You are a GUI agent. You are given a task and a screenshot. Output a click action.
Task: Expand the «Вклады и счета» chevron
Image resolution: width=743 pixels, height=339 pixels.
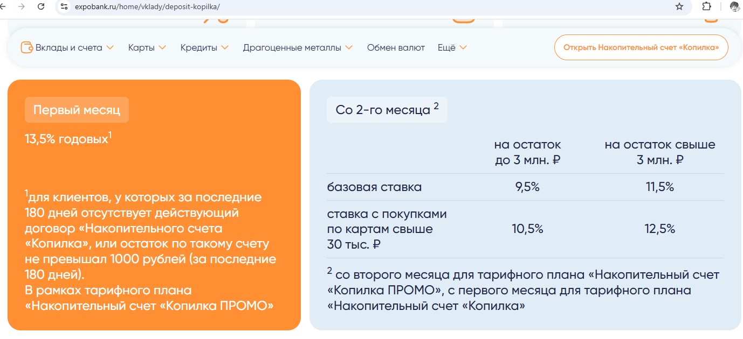click(110, 47)
